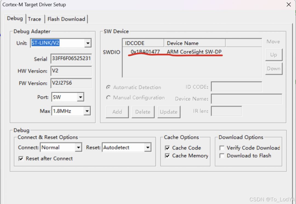Click the Add button
296x204 pixels.
117,112
